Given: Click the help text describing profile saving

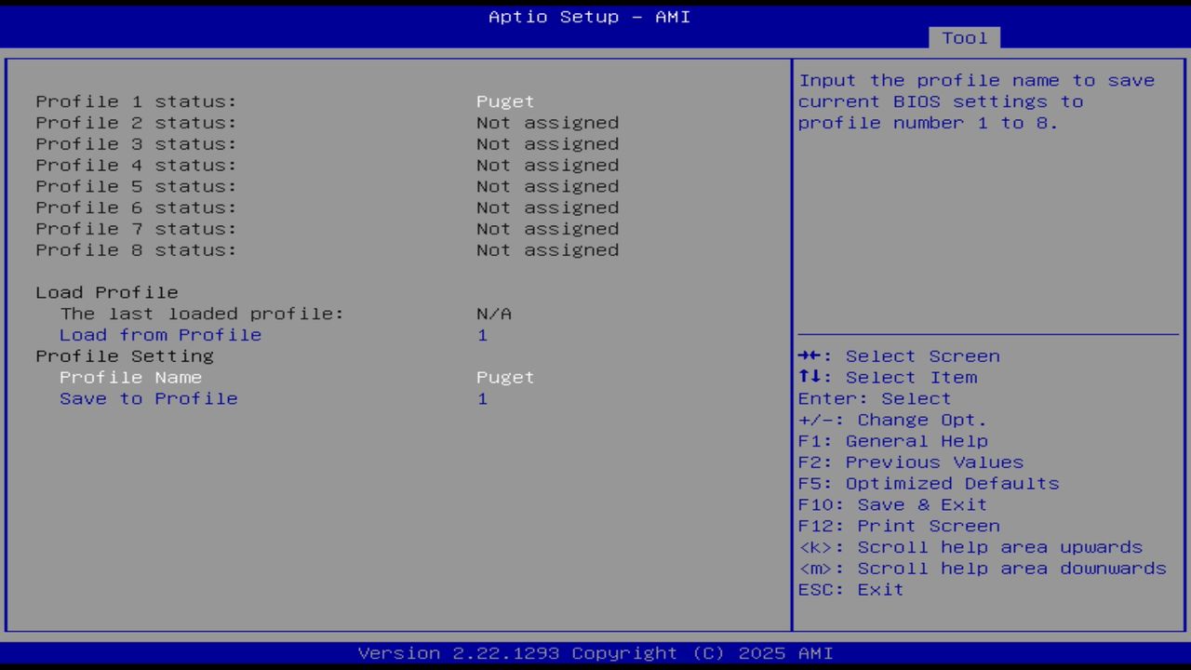Looking at the screenshot, I should click(x=976, y=101).
